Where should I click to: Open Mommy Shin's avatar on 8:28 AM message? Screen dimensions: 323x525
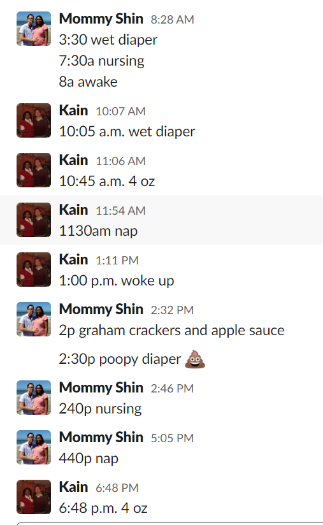tap(34, 29)
